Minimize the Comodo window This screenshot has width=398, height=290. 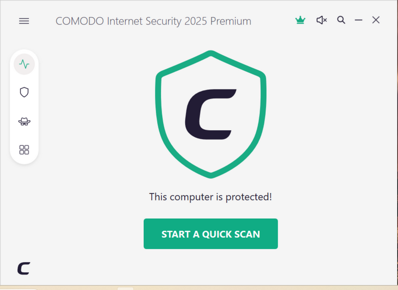coord(358,20)
